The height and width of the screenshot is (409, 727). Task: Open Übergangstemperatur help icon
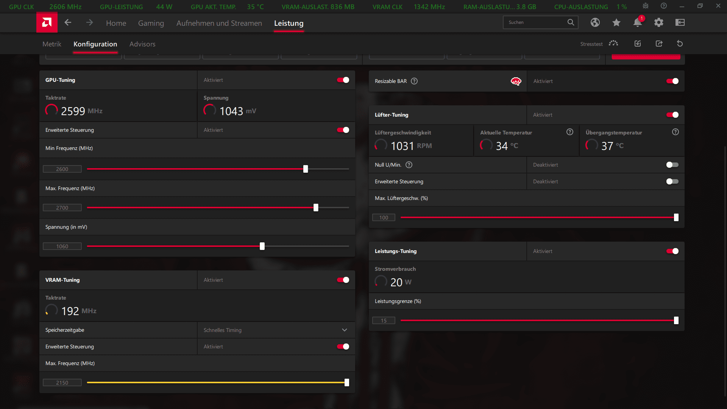pos(676,132)
